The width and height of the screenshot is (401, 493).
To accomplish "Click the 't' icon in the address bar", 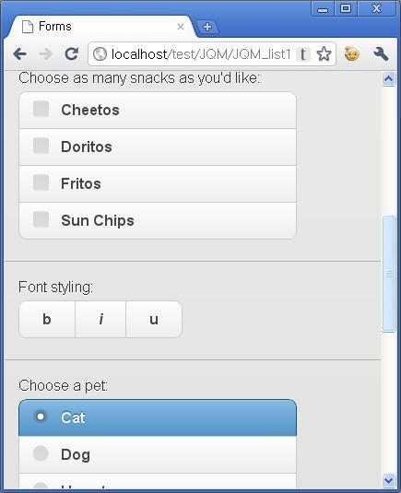I will pos(303,54).
